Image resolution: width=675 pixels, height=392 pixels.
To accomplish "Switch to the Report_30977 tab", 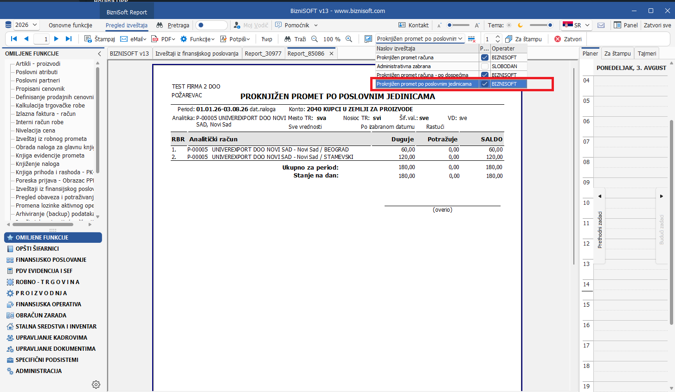I will pos(263,53).
